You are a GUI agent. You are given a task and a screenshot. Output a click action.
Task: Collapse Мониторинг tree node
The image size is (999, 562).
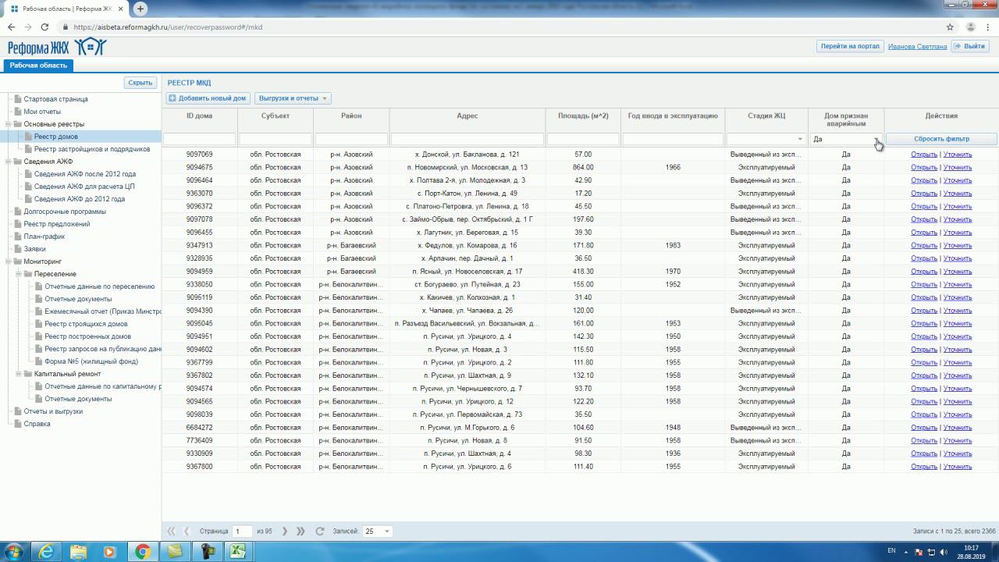coord(9,261)
